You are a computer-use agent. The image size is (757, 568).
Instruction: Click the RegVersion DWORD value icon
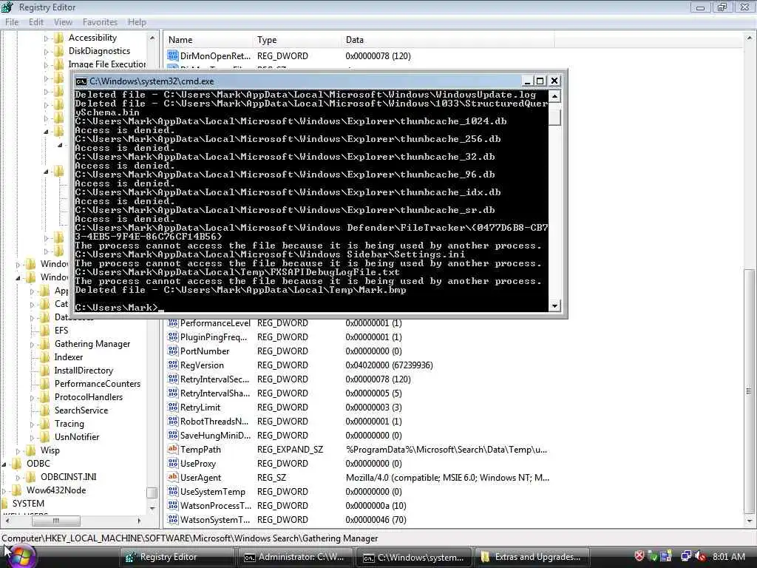(173, 365)
